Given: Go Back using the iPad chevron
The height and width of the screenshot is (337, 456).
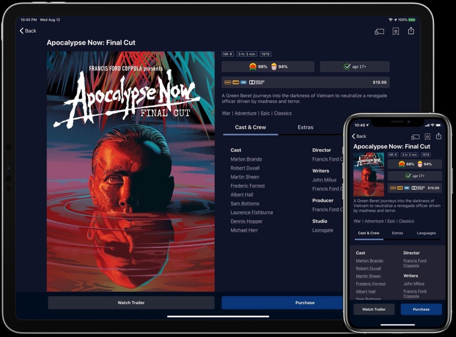Looking at the screenshot, I should [28, 31].
